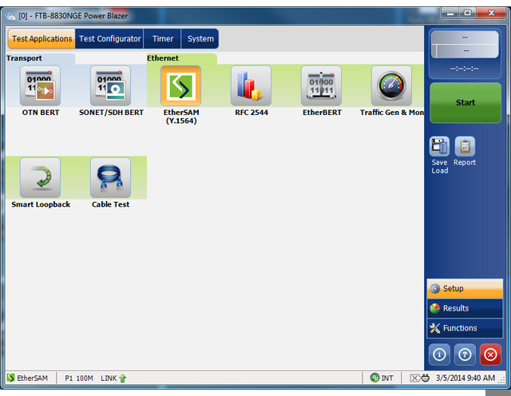Click the power plug status icon
Screen dimensions: 511x396
(x=426, y=378)
